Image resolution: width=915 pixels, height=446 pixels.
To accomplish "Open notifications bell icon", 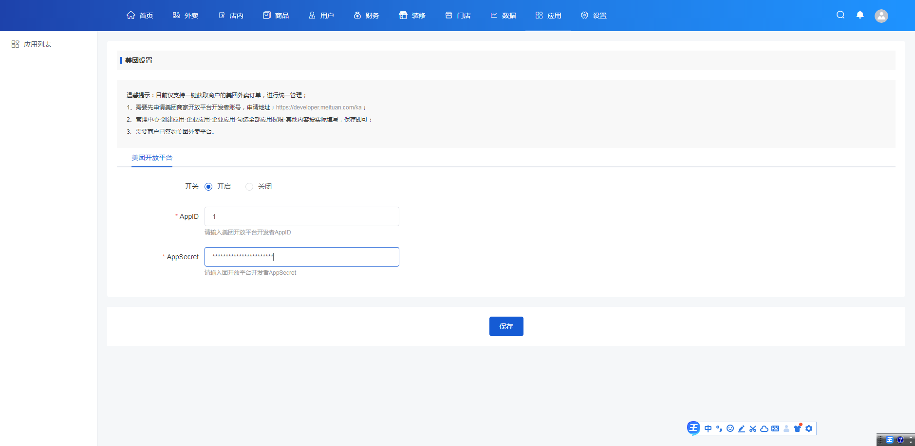I will pos(860,15).
